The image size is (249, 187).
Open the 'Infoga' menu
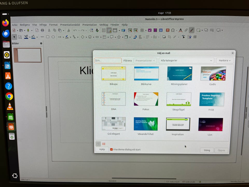(43, 25)
